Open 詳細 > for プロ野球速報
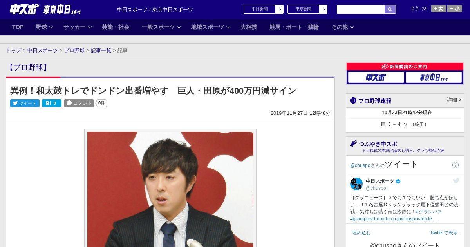Screen dimensions: 470x247 coord(454,100)
